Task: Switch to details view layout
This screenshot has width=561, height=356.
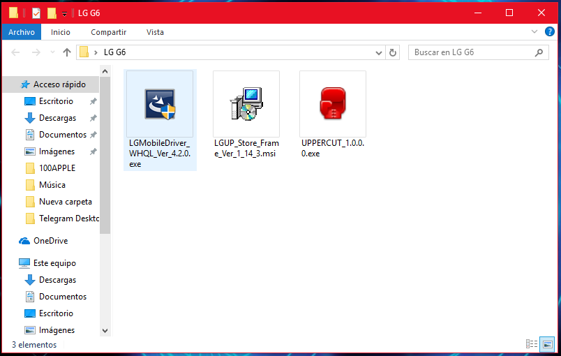Action: 532,343
